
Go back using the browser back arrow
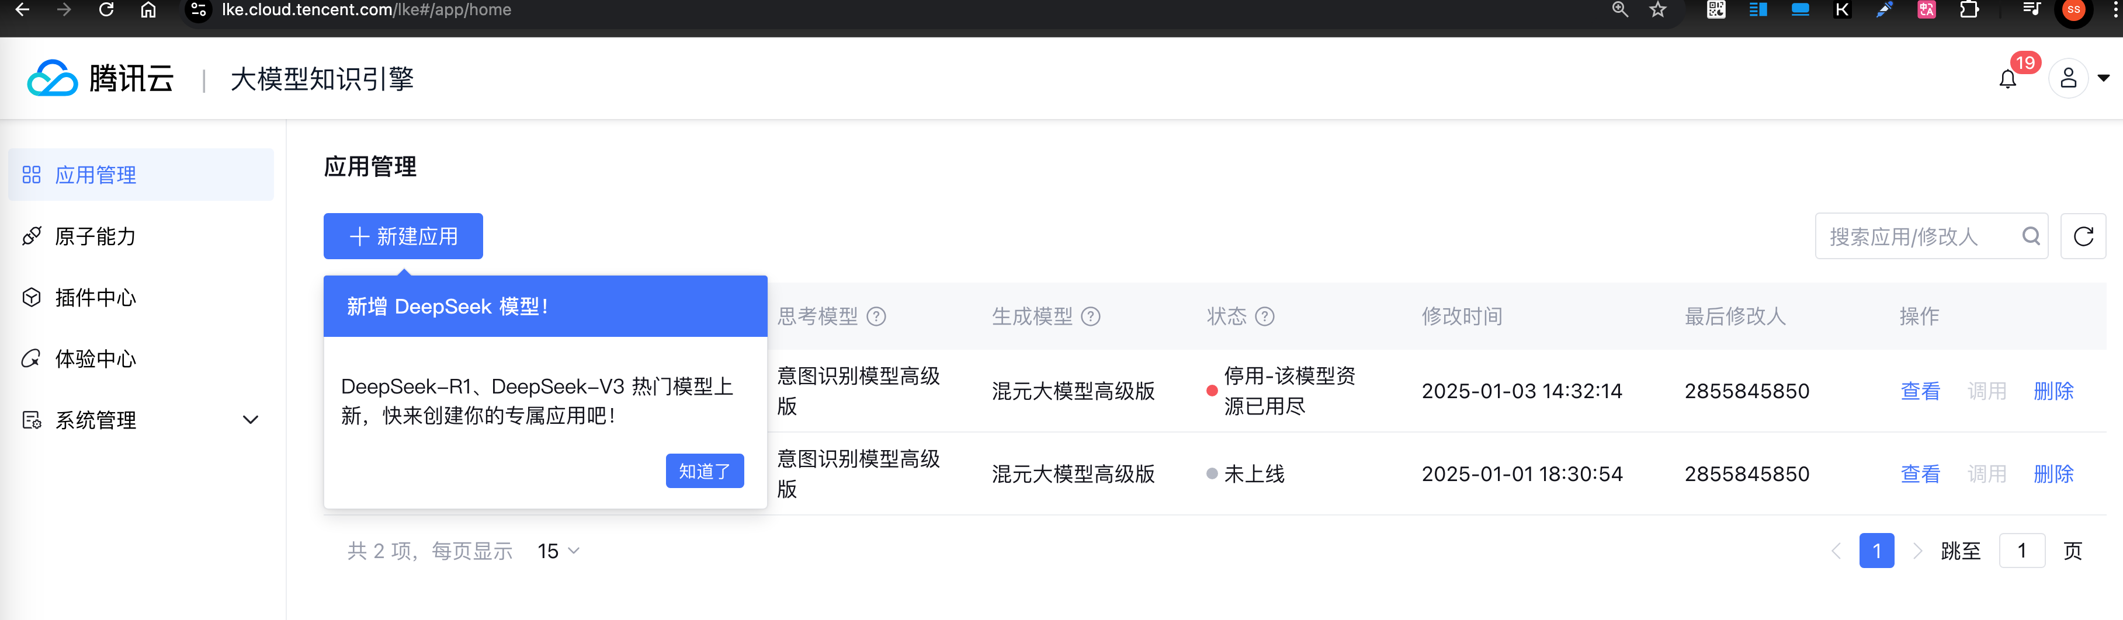point(22,9)
